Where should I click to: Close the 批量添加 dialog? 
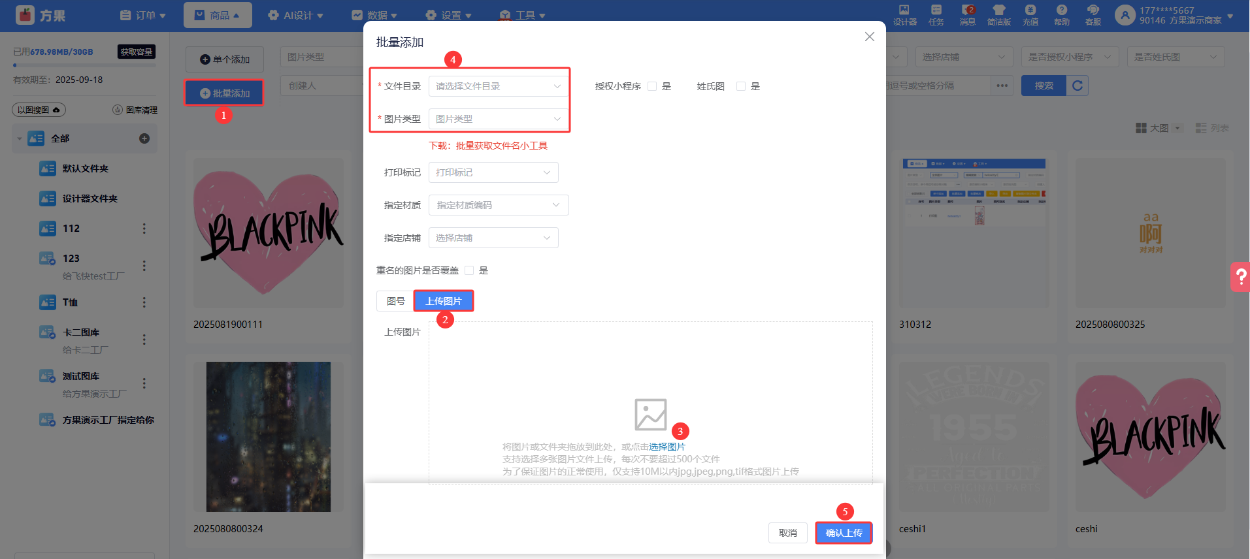pyautogui.click(x=870, y=37)
